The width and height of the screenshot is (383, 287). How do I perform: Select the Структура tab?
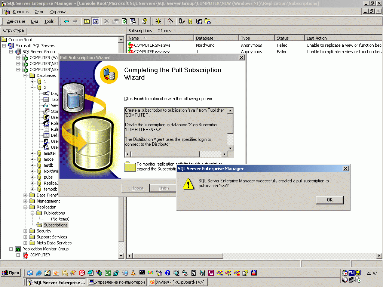point(14,31)
